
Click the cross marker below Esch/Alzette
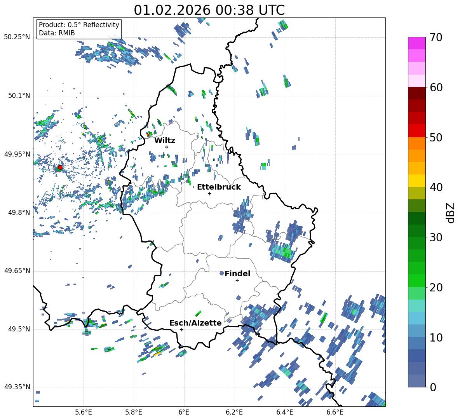click(181, 329)
